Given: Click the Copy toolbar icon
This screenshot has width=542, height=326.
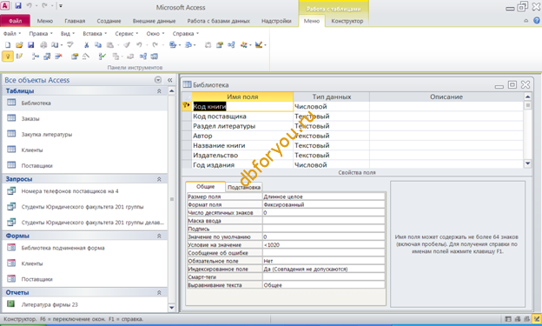Looking at the screenshot, I should point(98,45).
